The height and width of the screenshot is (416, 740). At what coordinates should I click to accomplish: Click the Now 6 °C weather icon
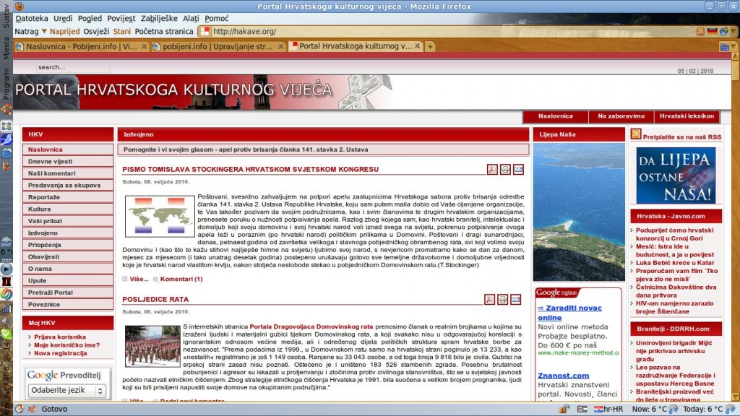pyautogui.click(x=674, y=409)
